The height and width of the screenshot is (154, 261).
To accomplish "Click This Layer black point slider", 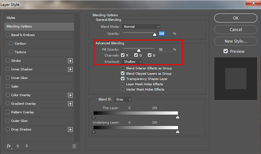I will [x=94, y=118].
